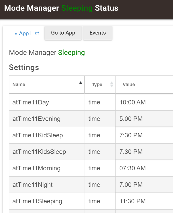Click the atTime11Night name cell
173x213 pixels.
tap(47, 185)
